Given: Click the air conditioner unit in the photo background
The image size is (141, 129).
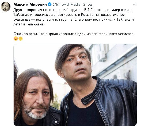Looking at the screenshot, I should point(102,56).
